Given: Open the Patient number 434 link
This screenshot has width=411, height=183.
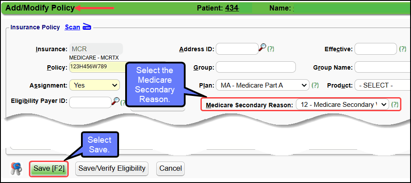Looking at the screenshot, I should pos(232,8).
